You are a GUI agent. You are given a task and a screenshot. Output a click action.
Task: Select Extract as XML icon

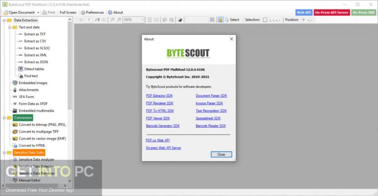pyautogui.click(x=21, y=56)
